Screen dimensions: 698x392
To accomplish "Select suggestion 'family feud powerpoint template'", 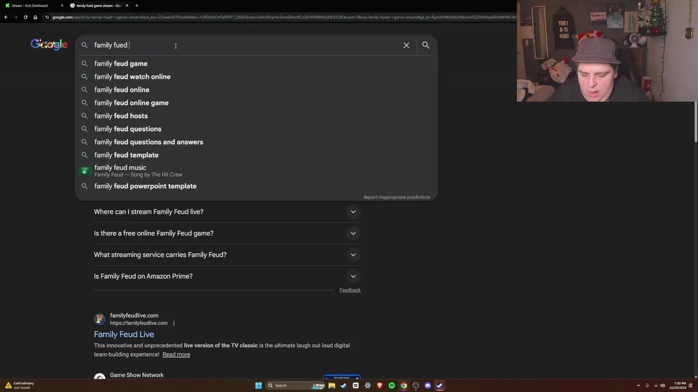I will 256,186.
